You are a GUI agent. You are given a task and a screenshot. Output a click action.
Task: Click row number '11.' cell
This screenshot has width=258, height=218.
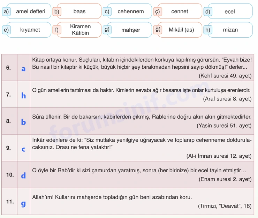click(9, 201)
